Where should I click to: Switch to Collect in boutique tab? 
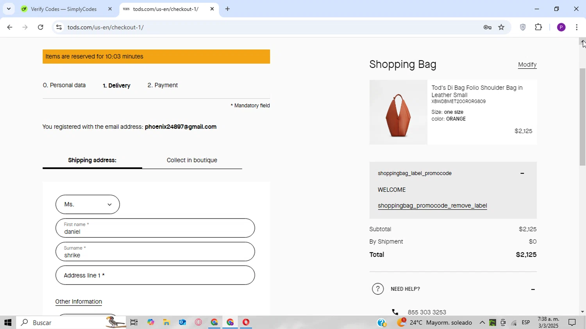click(x=192, y=160)
